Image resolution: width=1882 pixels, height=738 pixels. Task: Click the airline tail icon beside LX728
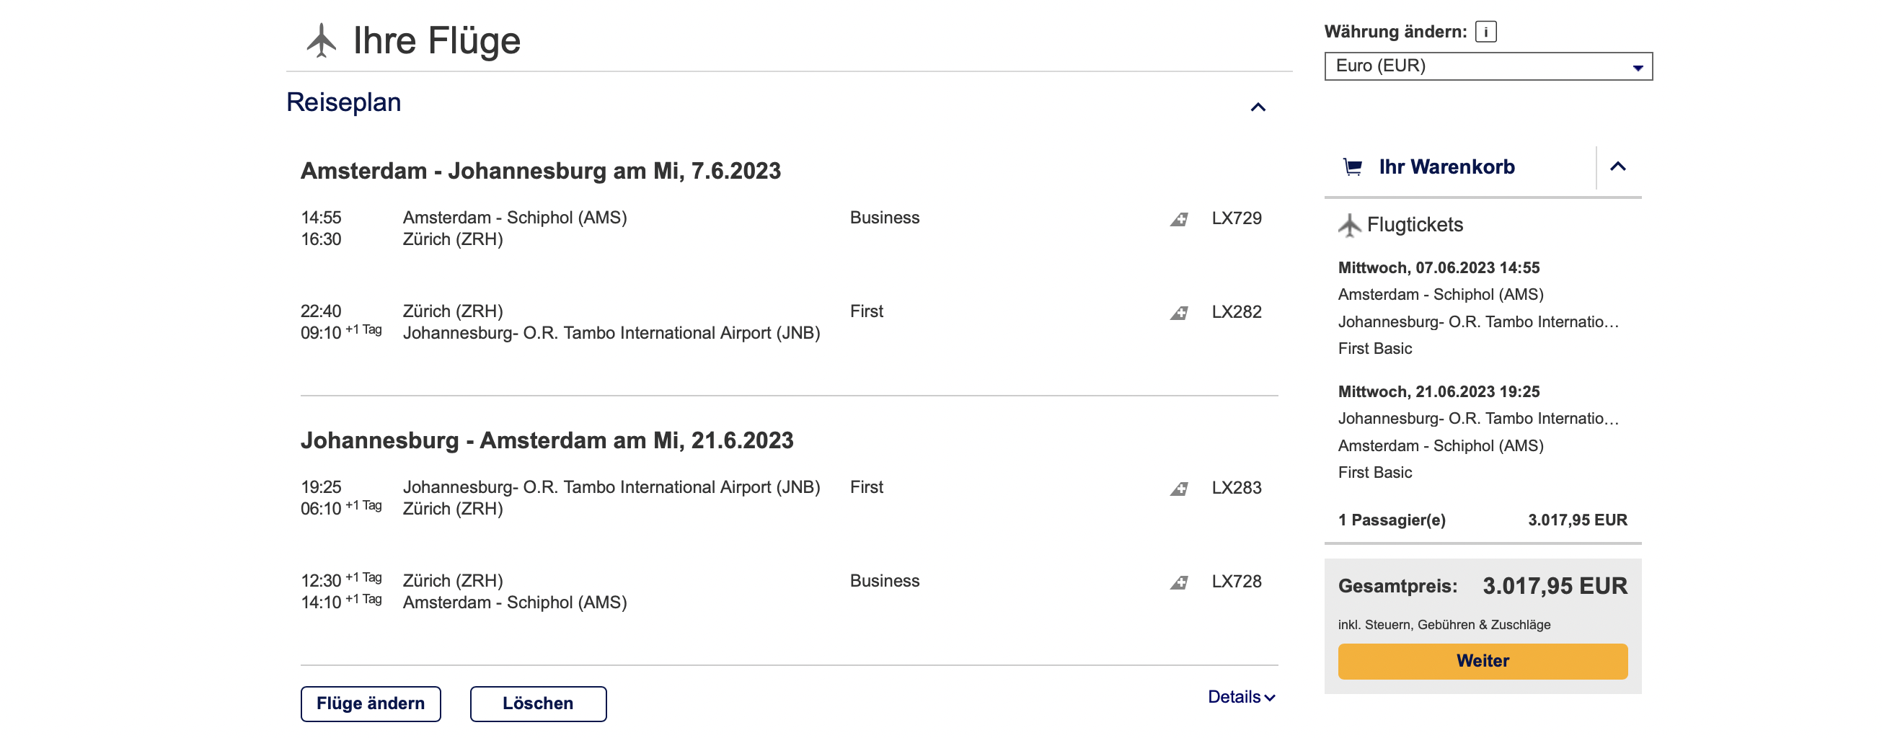point(1179,582)
